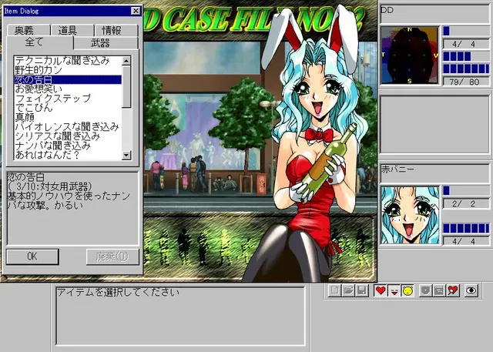
Task: Click the 赤バニー face portrait
Action: pos(409,215)
